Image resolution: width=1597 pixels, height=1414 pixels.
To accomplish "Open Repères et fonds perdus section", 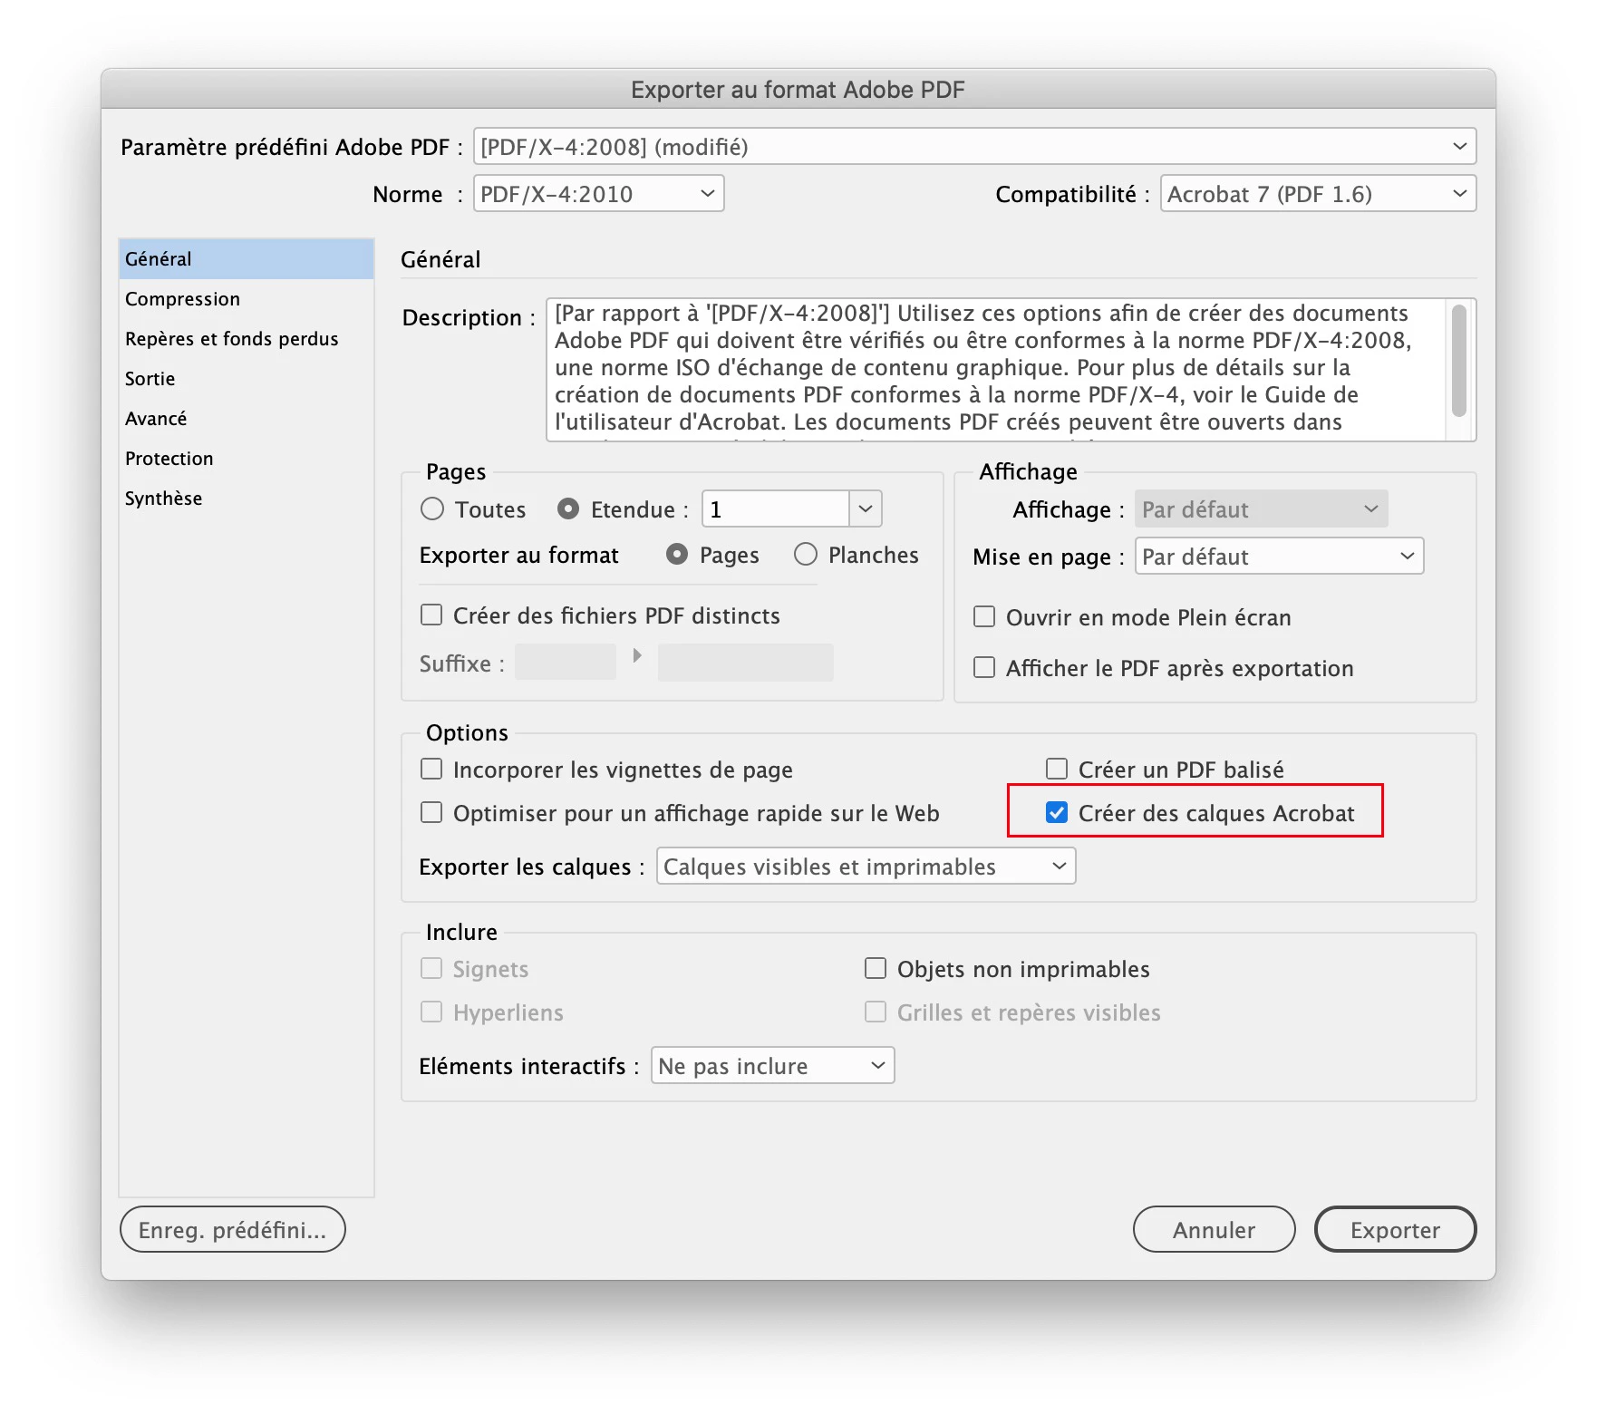I will [246, 338].
